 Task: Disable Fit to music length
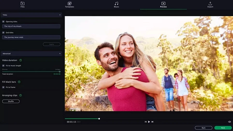3,65
